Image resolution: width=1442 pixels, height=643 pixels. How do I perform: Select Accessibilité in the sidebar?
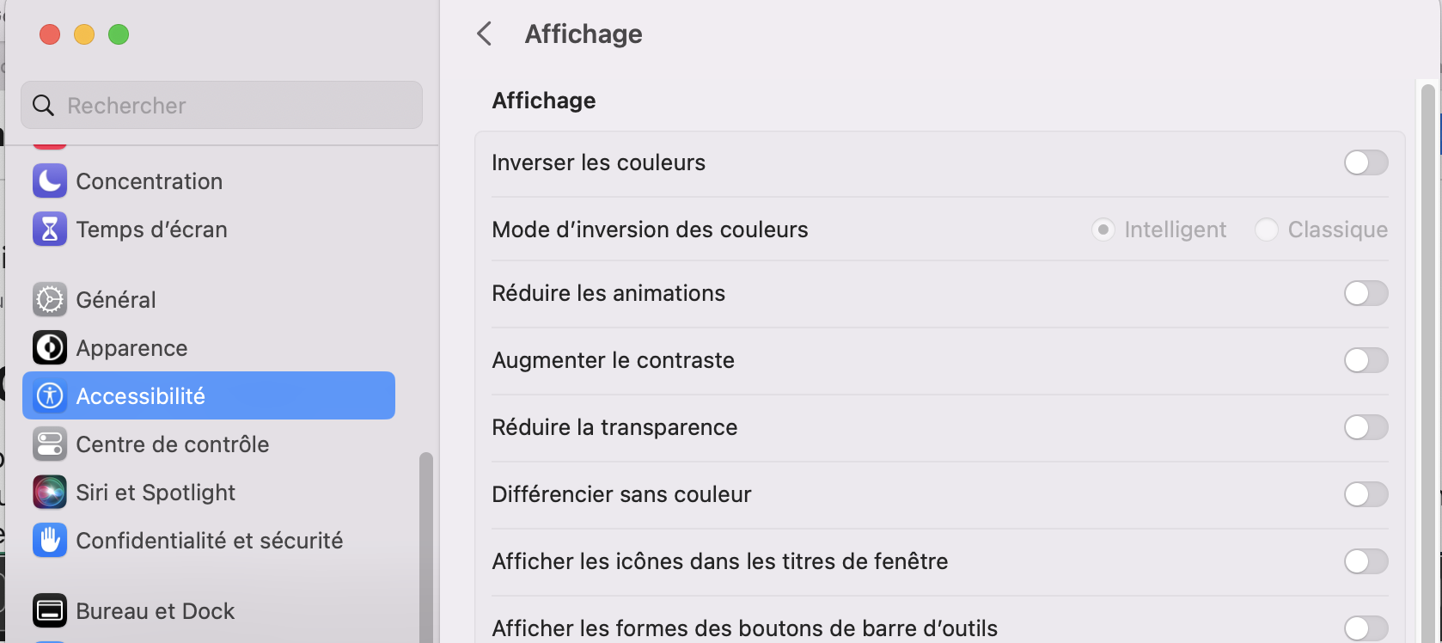208,396
